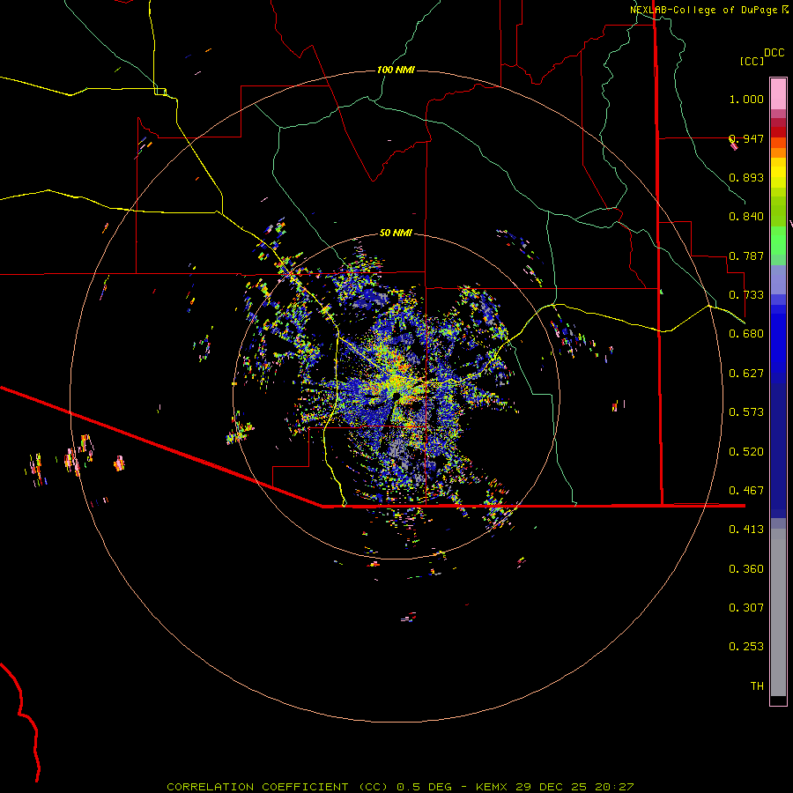Click the bright green segment of color bar
793x793 pixels.
pyautogui.click(x=778, y=241)
